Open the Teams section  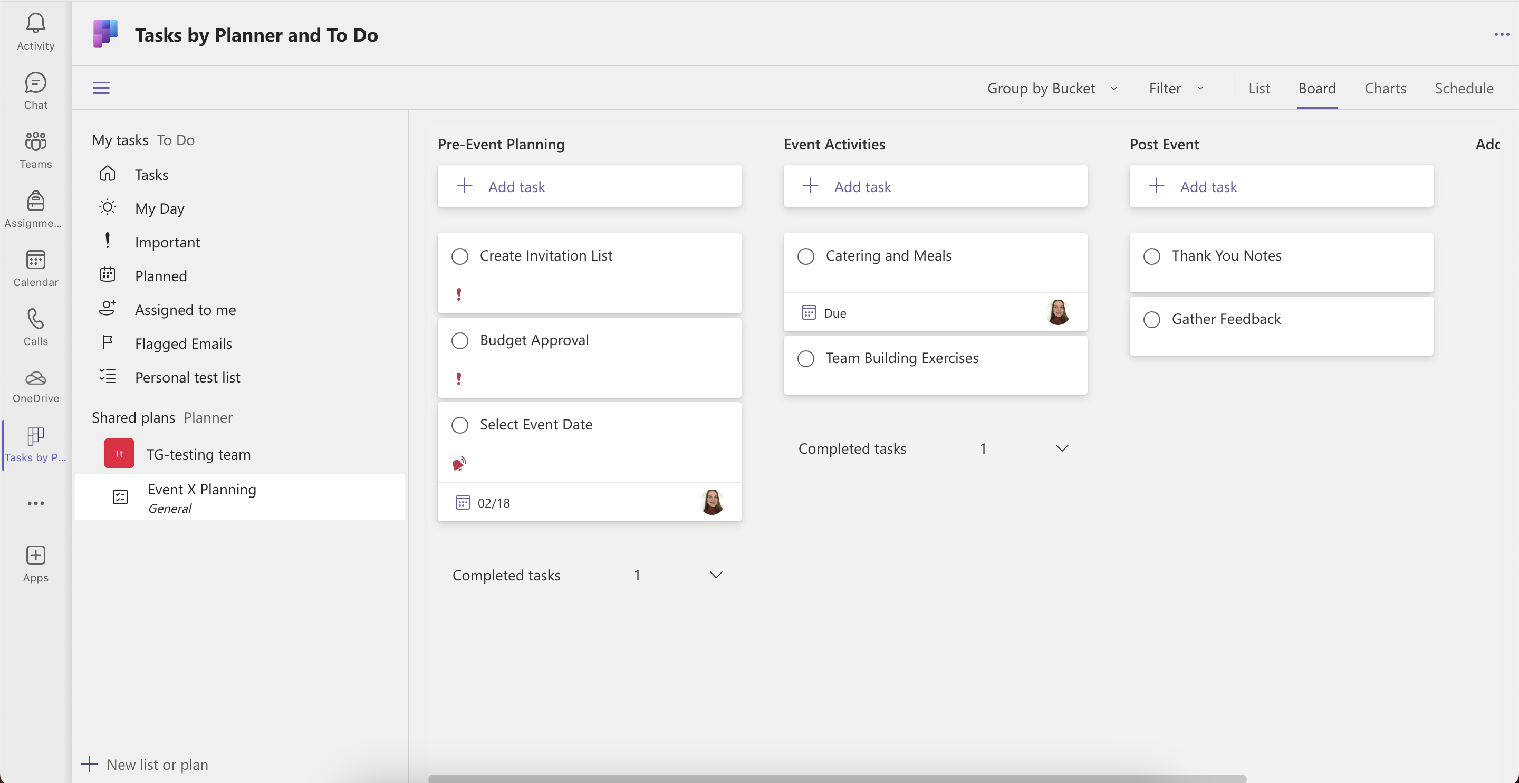point(35,149)
